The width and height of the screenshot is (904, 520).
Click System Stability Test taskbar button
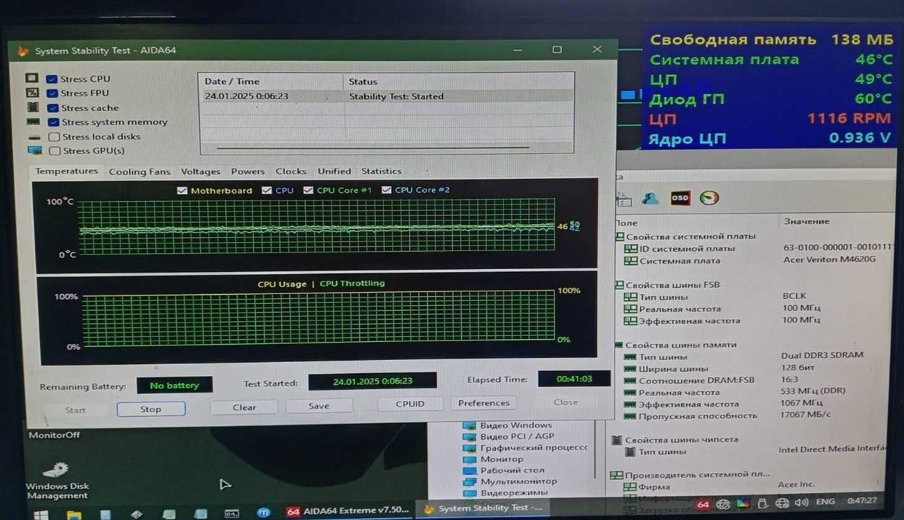(483, 508)
